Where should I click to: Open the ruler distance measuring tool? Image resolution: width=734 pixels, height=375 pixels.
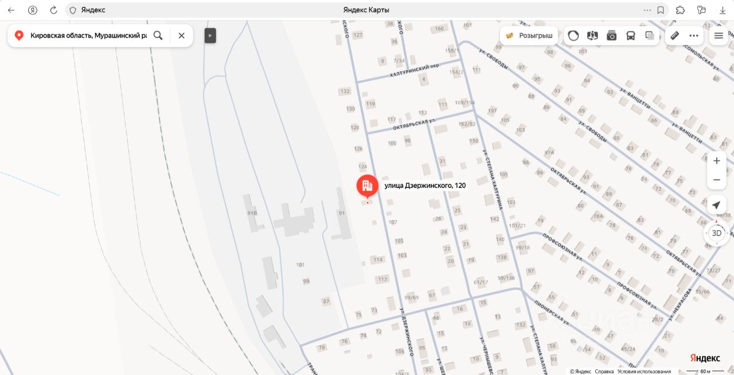[x=674, y=35]
